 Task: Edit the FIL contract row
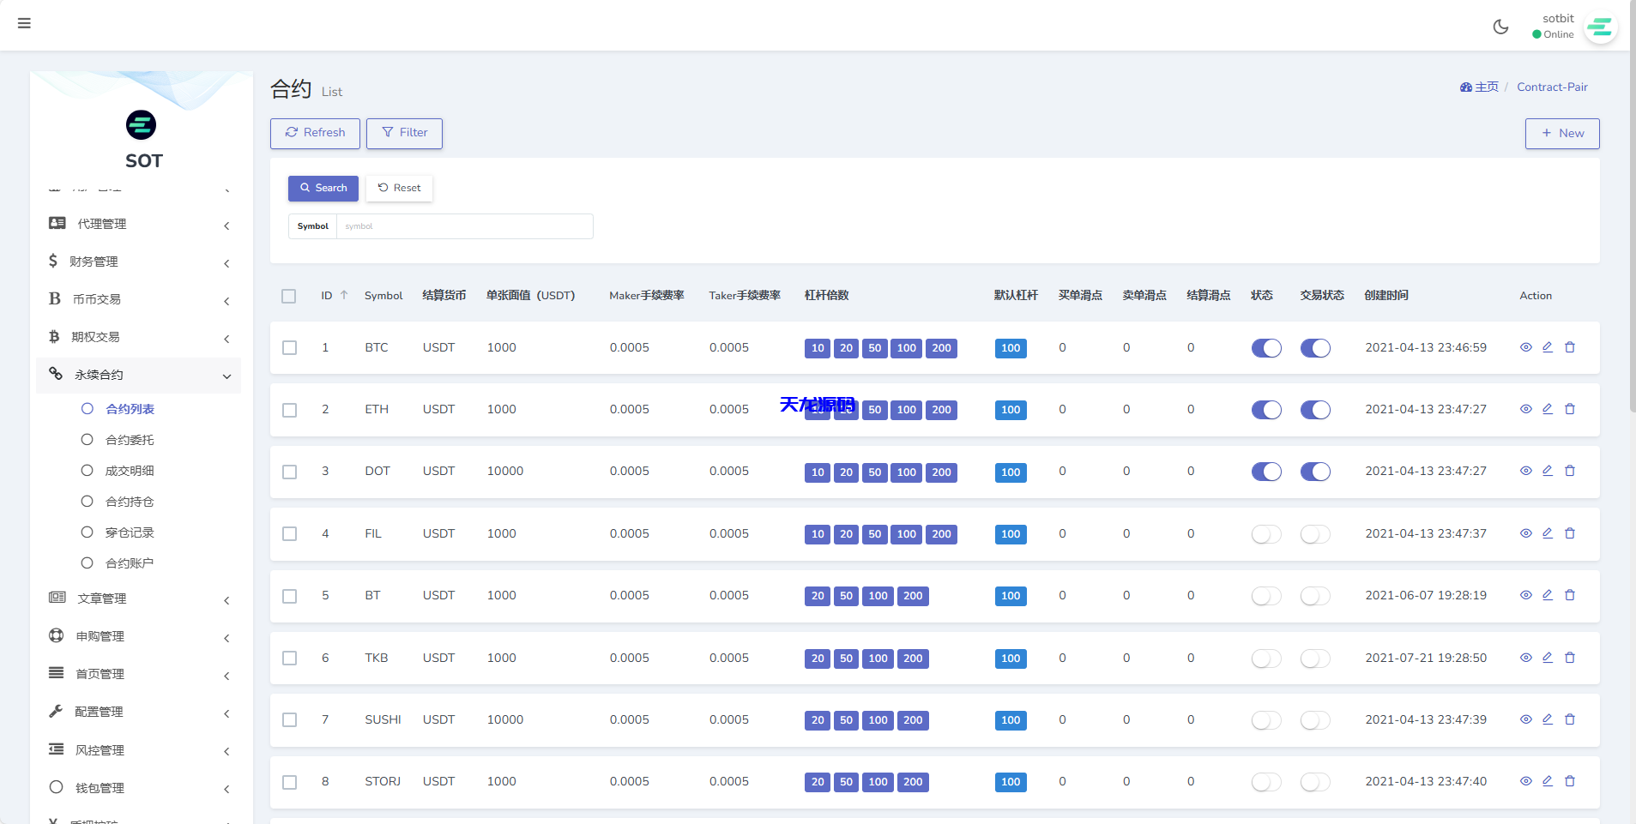1548,533
